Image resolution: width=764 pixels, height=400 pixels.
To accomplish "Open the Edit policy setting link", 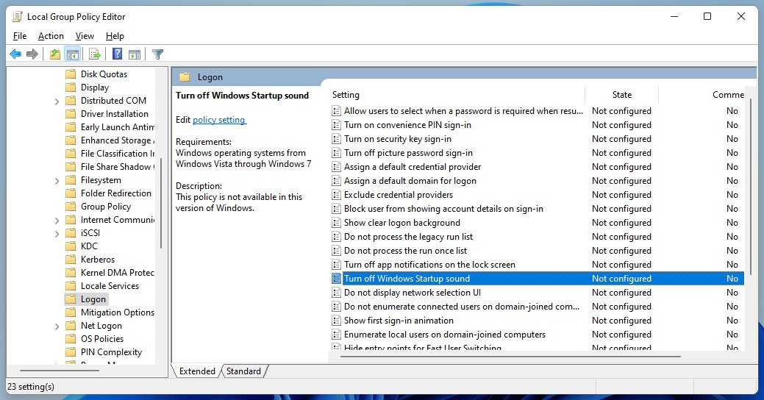I will pyautogui.click(x=219, y=120).
